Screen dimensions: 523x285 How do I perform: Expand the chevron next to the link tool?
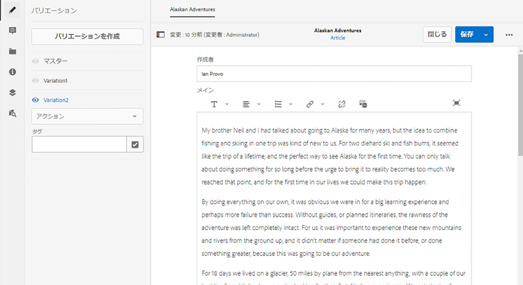coord(323,105)
